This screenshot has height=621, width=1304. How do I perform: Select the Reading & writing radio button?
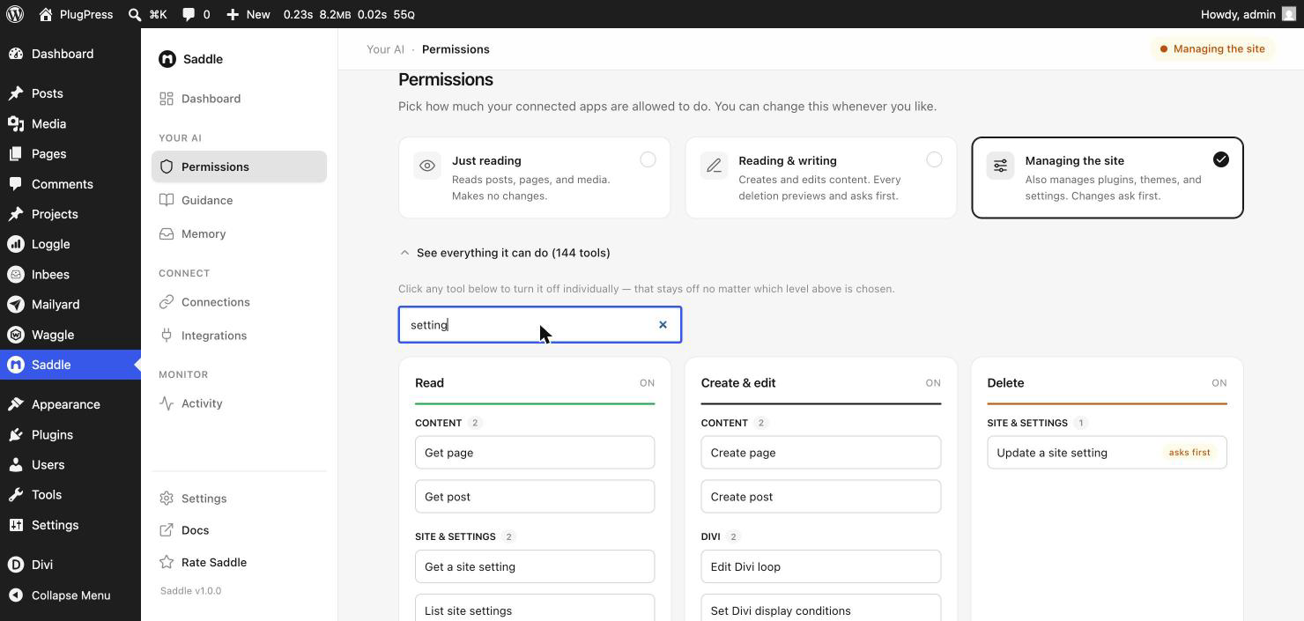tap(934, 159)
